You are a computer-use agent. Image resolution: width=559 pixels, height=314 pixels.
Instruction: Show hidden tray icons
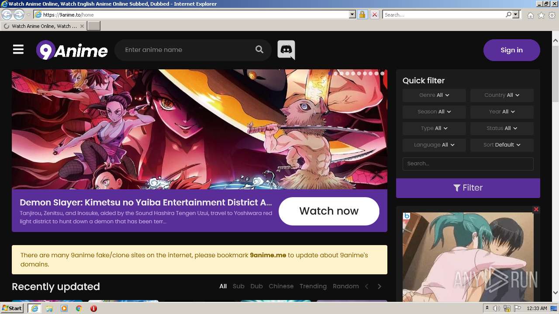[487, 308]
